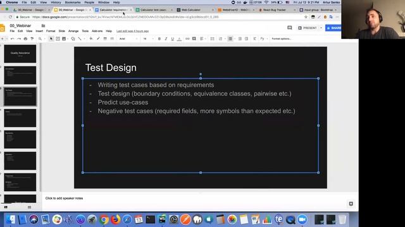Clear formatting of selected text
Screen dimensions: 405x227
pos(254,38)
